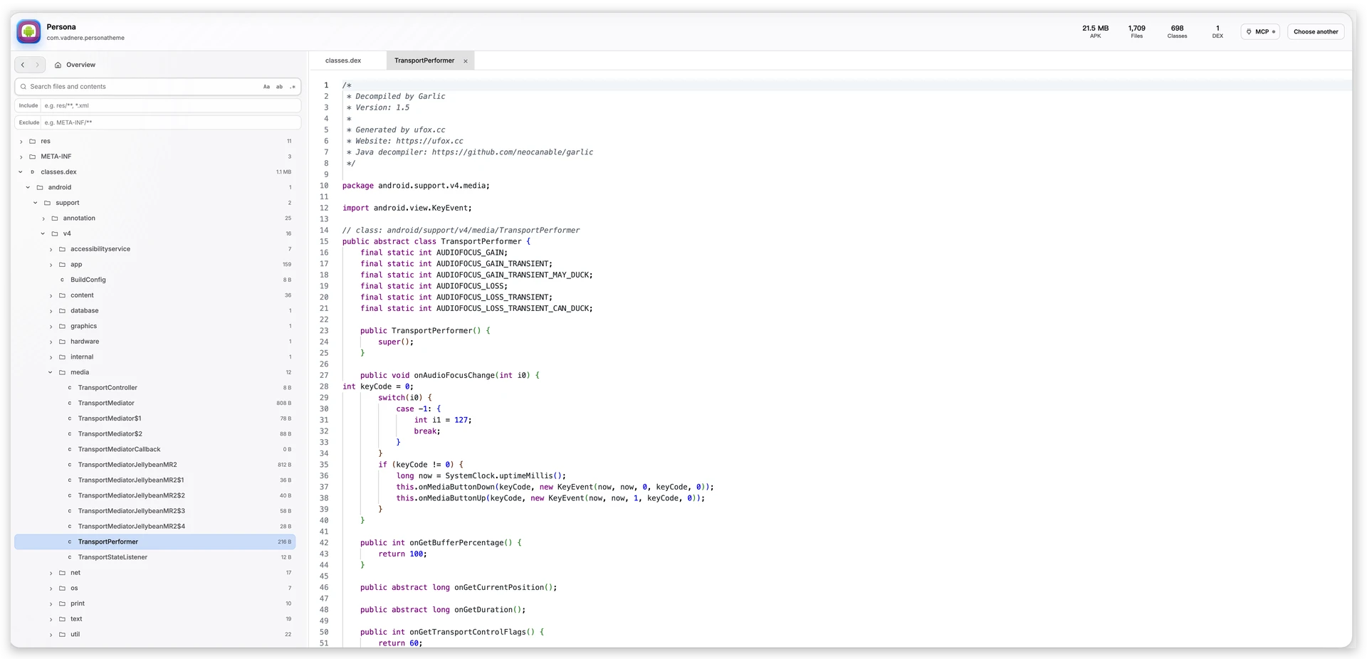Screen dimensions: 1367x659
Task: Click the hardware folder icon
Action: point(62,342)
